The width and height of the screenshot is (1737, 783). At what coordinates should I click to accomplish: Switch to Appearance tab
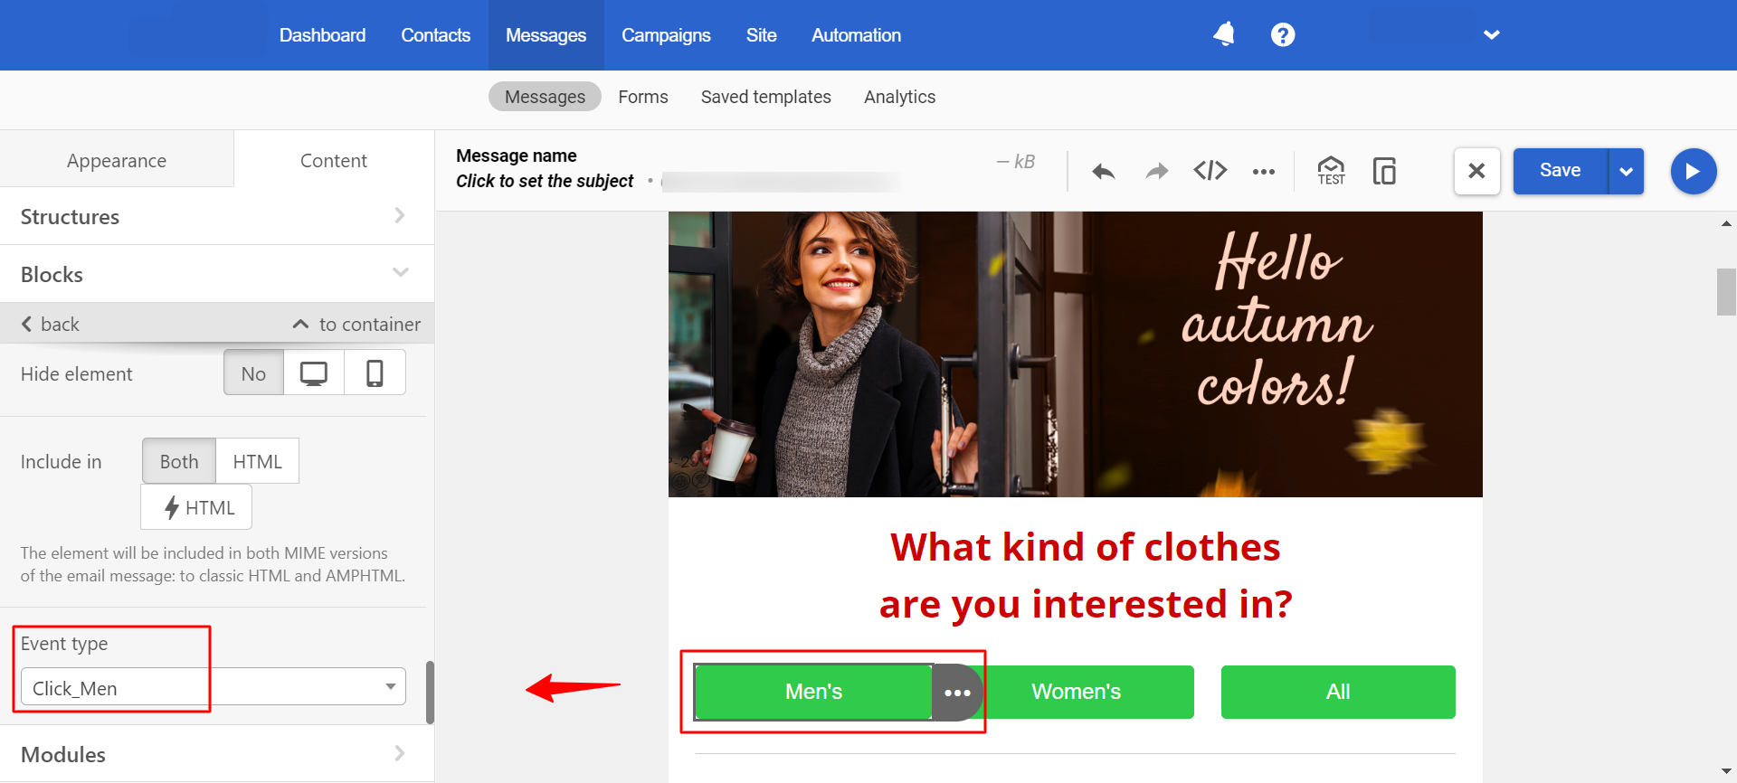click(117, 160)
